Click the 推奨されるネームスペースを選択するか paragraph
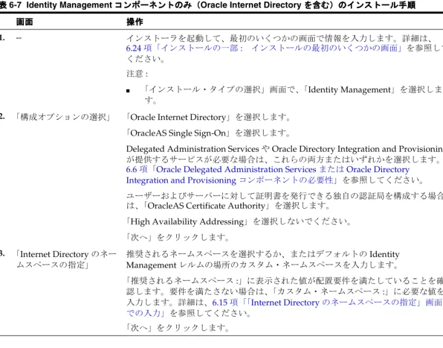 click(x=263, y=259)
